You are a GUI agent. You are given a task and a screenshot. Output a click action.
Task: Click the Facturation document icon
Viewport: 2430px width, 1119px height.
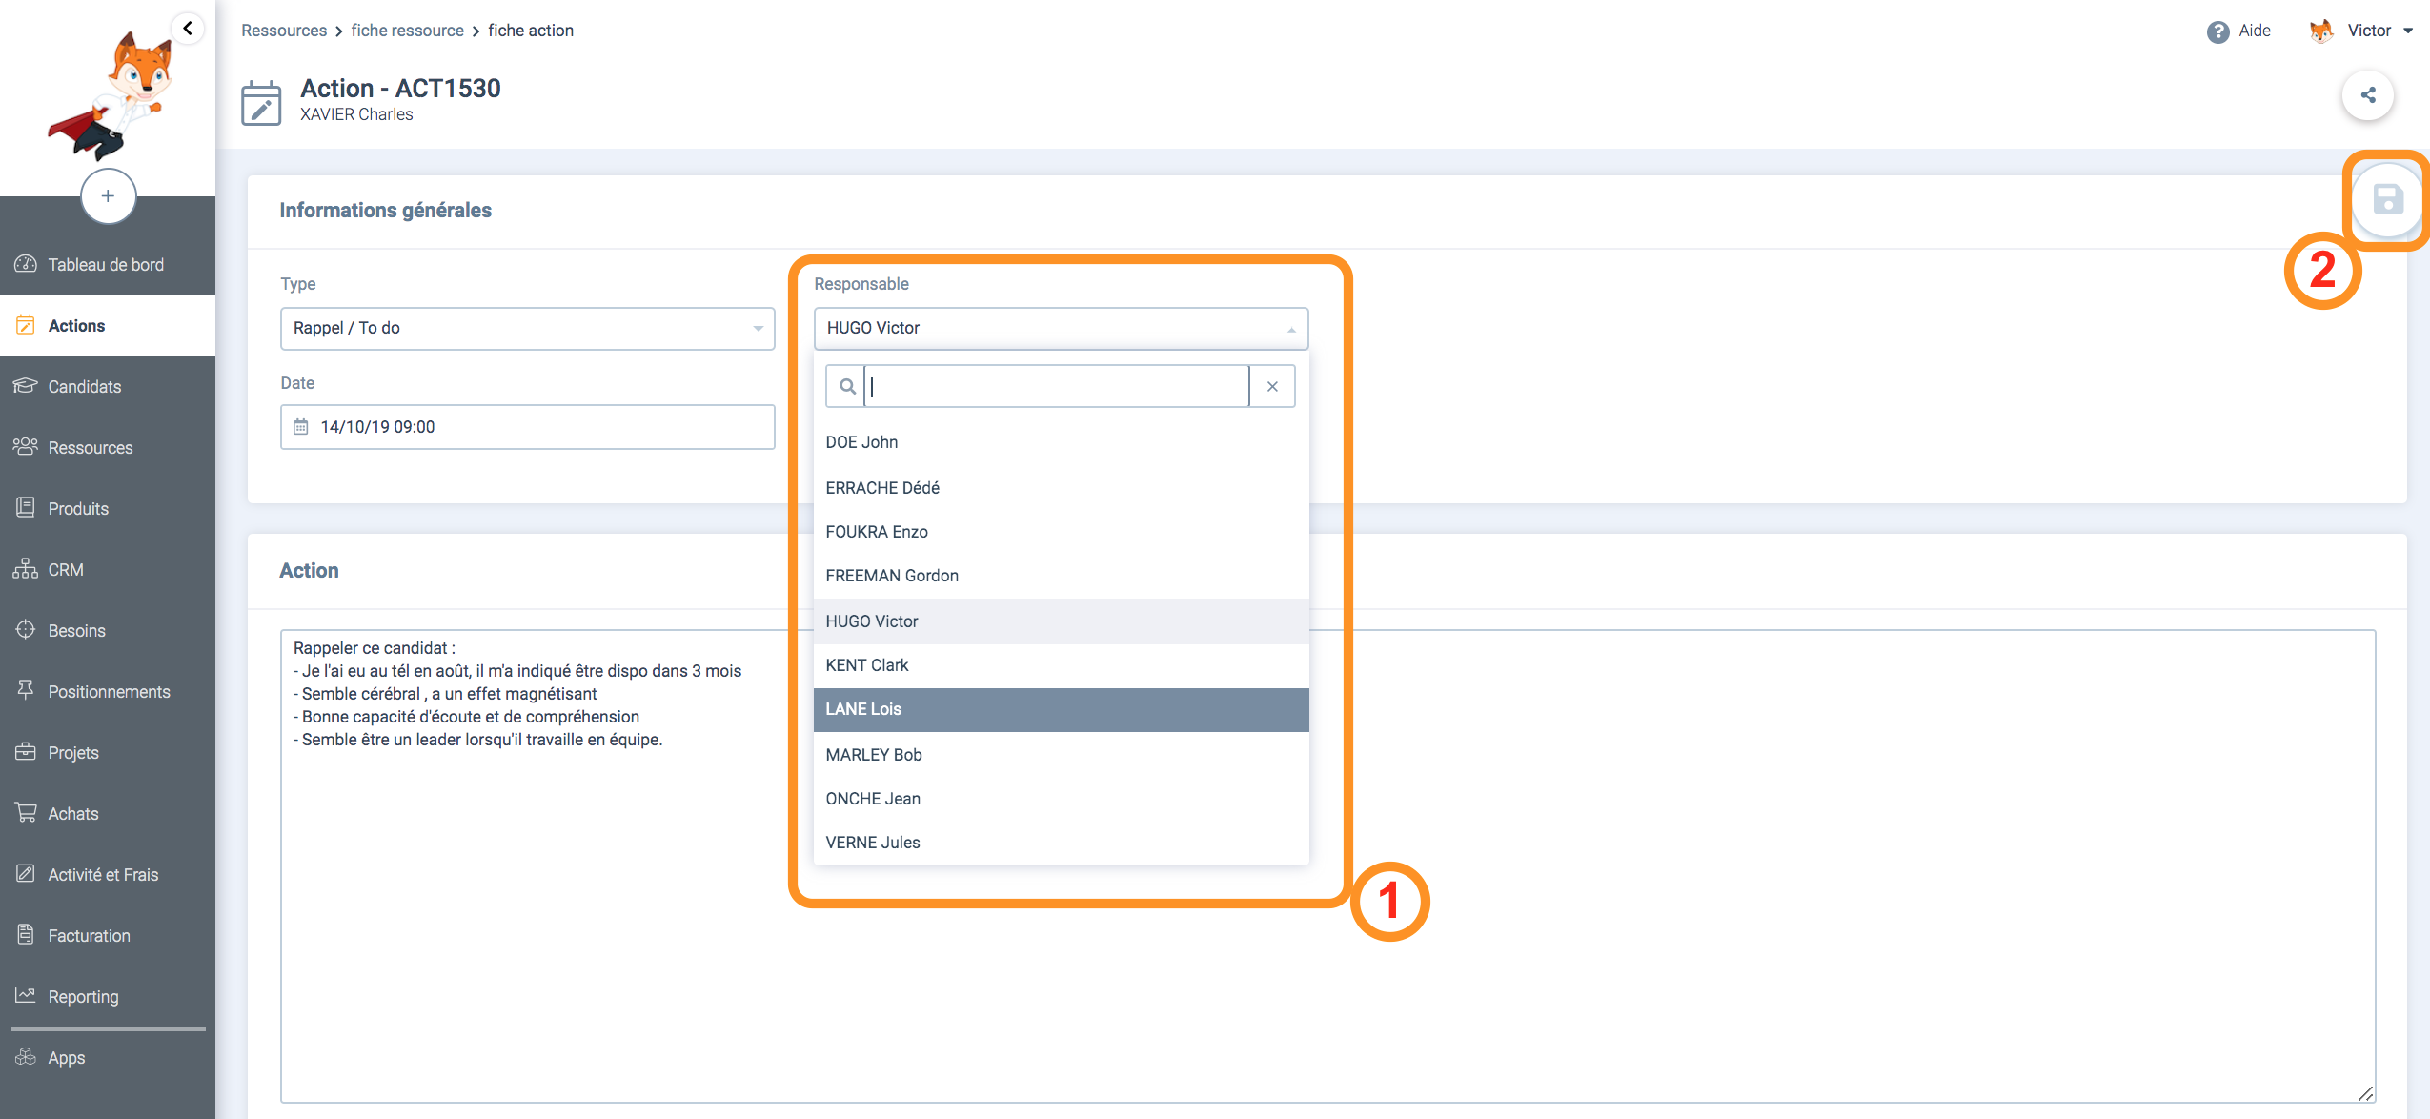click(26, 935)
